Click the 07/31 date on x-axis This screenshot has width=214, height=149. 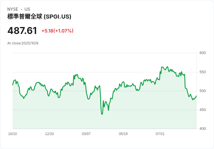coord(160,134)
